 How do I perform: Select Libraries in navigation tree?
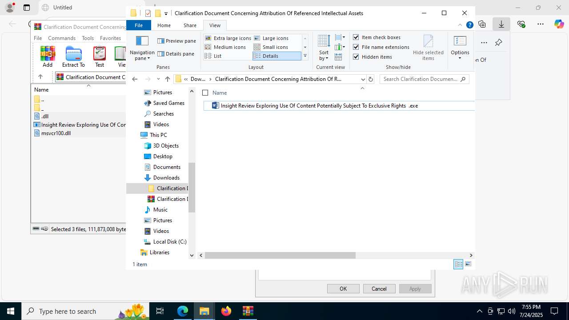[x=155, y=252]
